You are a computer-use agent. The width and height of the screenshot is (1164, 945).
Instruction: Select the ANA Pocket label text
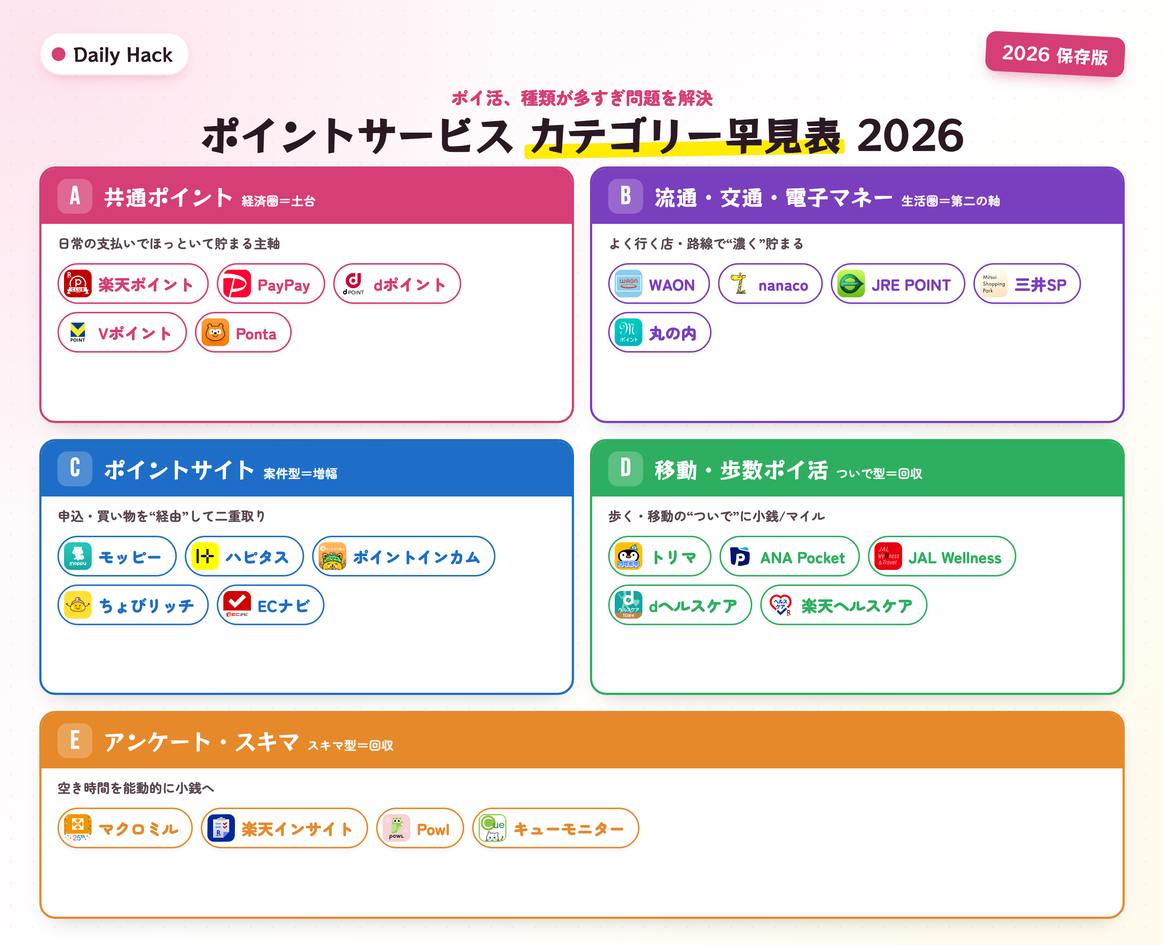coord(802,558)
